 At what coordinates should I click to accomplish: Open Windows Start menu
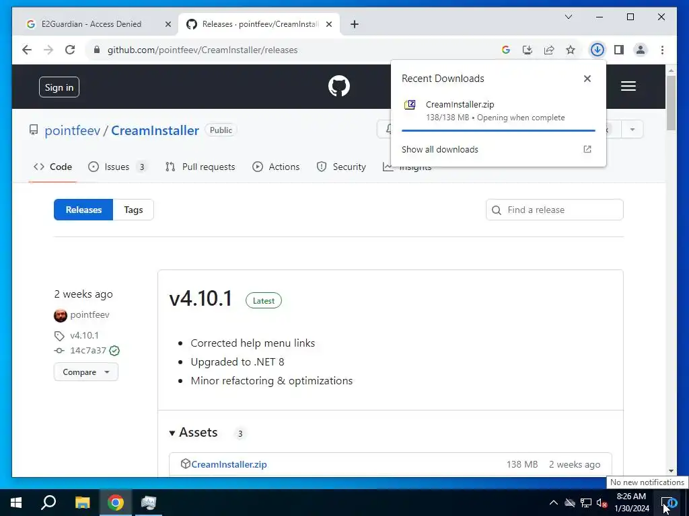(x=16, y=503)
